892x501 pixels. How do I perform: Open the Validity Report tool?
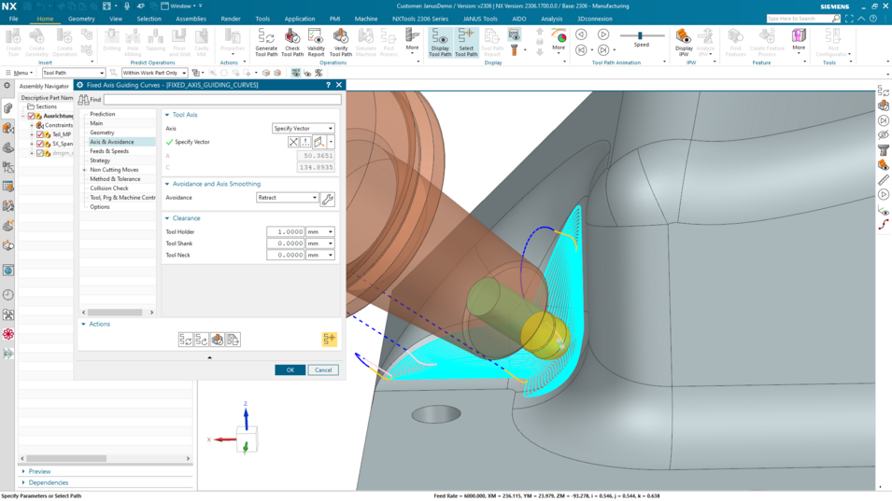[x=316, y=43]
